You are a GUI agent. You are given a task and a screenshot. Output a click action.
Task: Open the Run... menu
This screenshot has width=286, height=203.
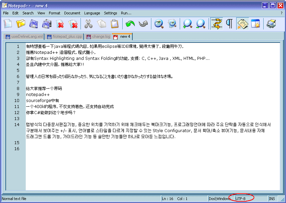point(126,13)
